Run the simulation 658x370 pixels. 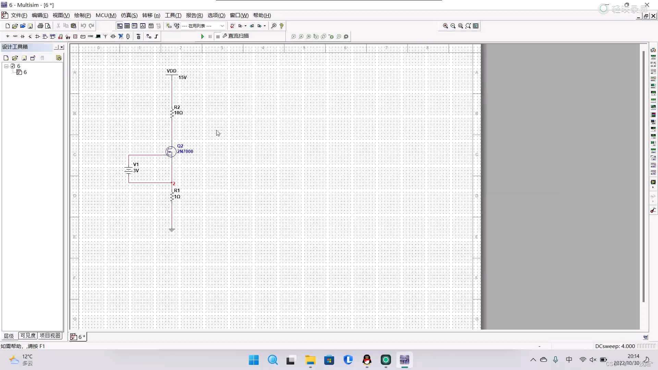[x=203, y=36]
